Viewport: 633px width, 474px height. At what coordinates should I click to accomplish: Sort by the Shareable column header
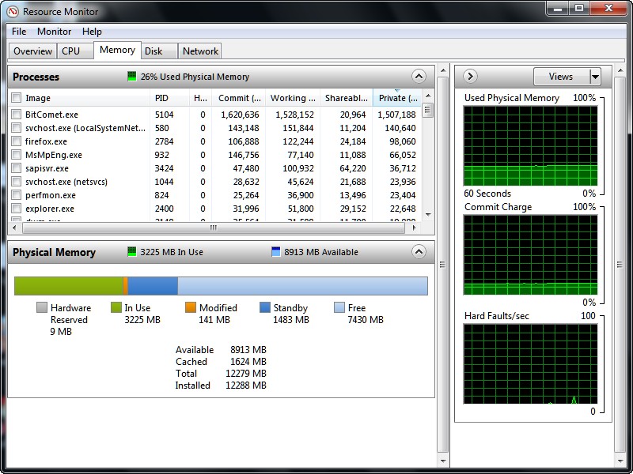point(347,98)
